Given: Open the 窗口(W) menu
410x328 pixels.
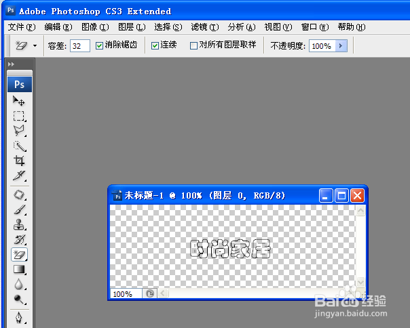Looking at the screenshot, I should point(315,27).
